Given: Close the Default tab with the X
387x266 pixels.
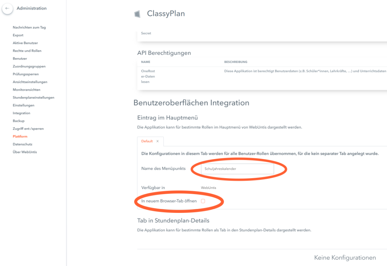Looking at the screenshot, I should (158, 141).
